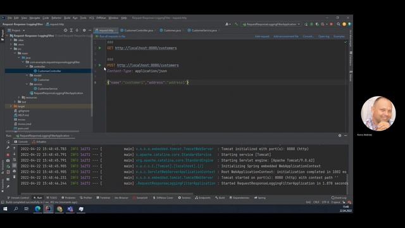Click the red Stop icon in Run panel
Viewport: 405px width, 228px height.
click(x=8, y=155)
